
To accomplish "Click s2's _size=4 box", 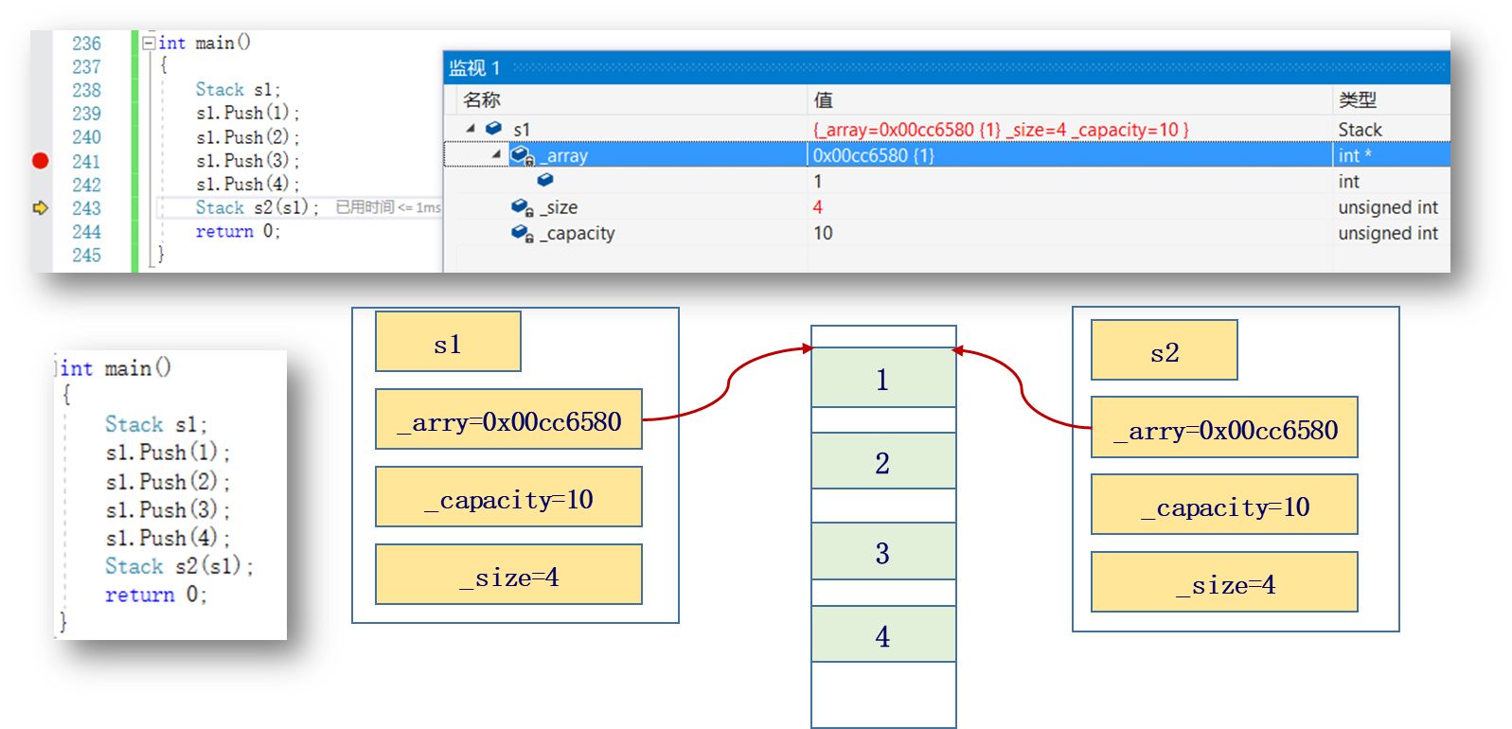I will coord(1224,581).
